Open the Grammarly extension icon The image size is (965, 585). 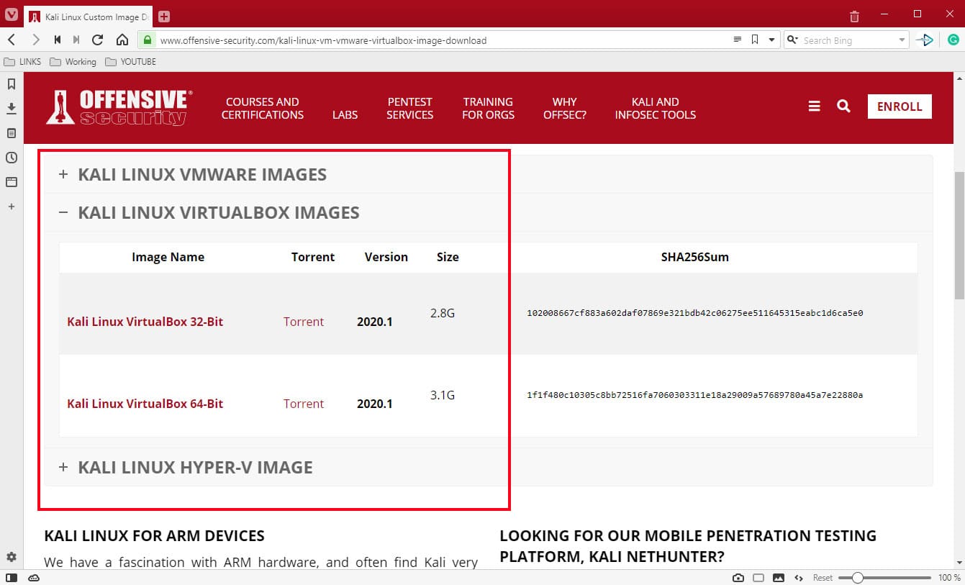coord(953,40)
